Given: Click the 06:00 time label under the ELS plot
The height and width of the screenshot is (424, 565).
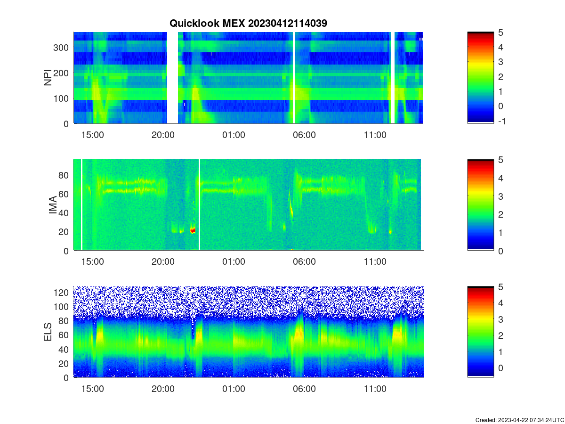Looking at the screenshot, I should click(305, 389).
